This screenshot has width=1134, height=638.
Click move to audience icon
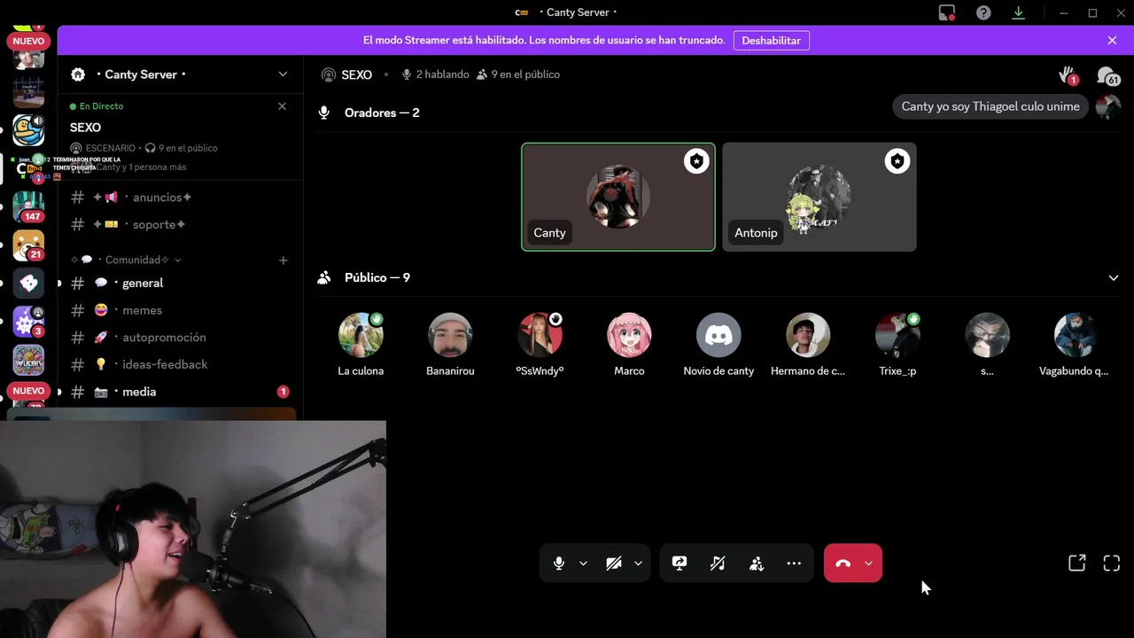click(x=756, y=564)
